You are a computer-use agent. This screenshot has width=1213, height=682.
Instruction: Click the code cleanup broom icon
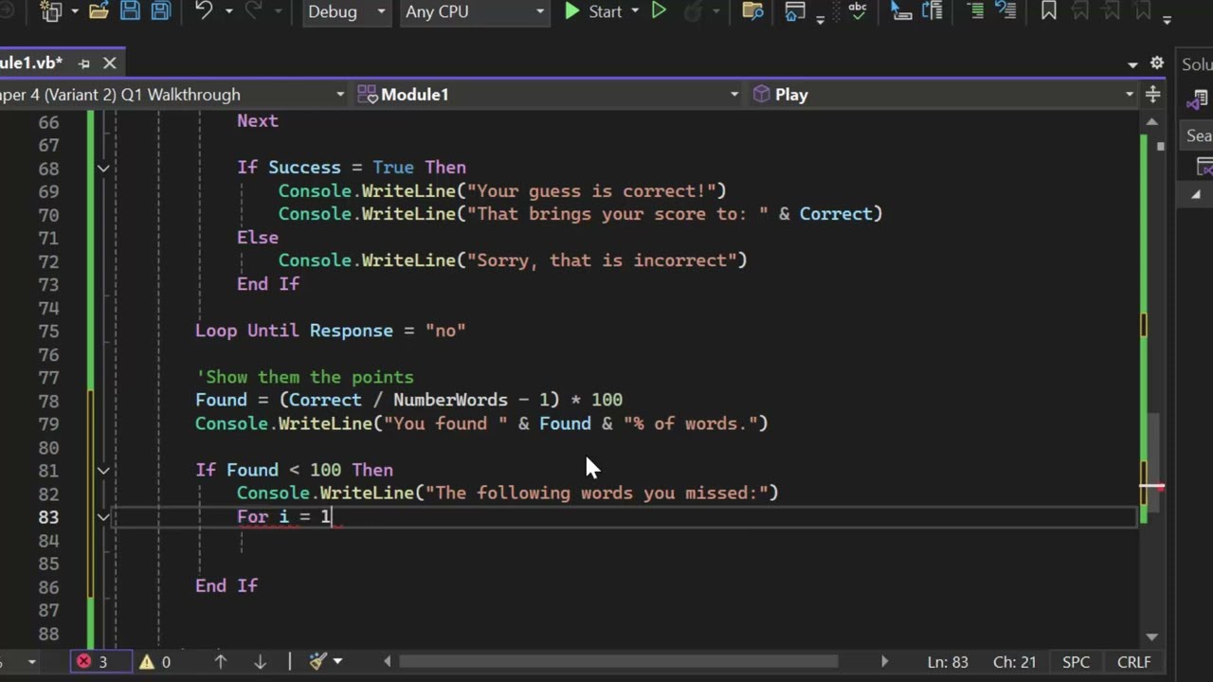pos(318,662)
